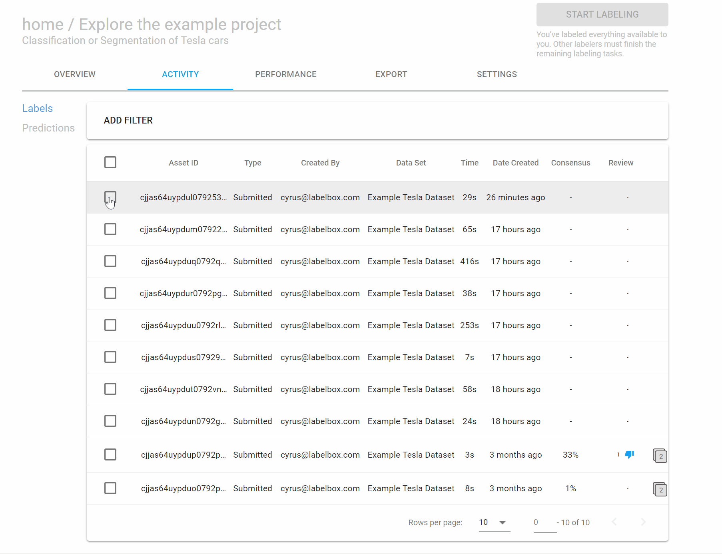Viewport: 722px width, 554px height.
Task: Select the checkbox for asset cjjas64uypdun0792g
Action: [x=110, y=421]
